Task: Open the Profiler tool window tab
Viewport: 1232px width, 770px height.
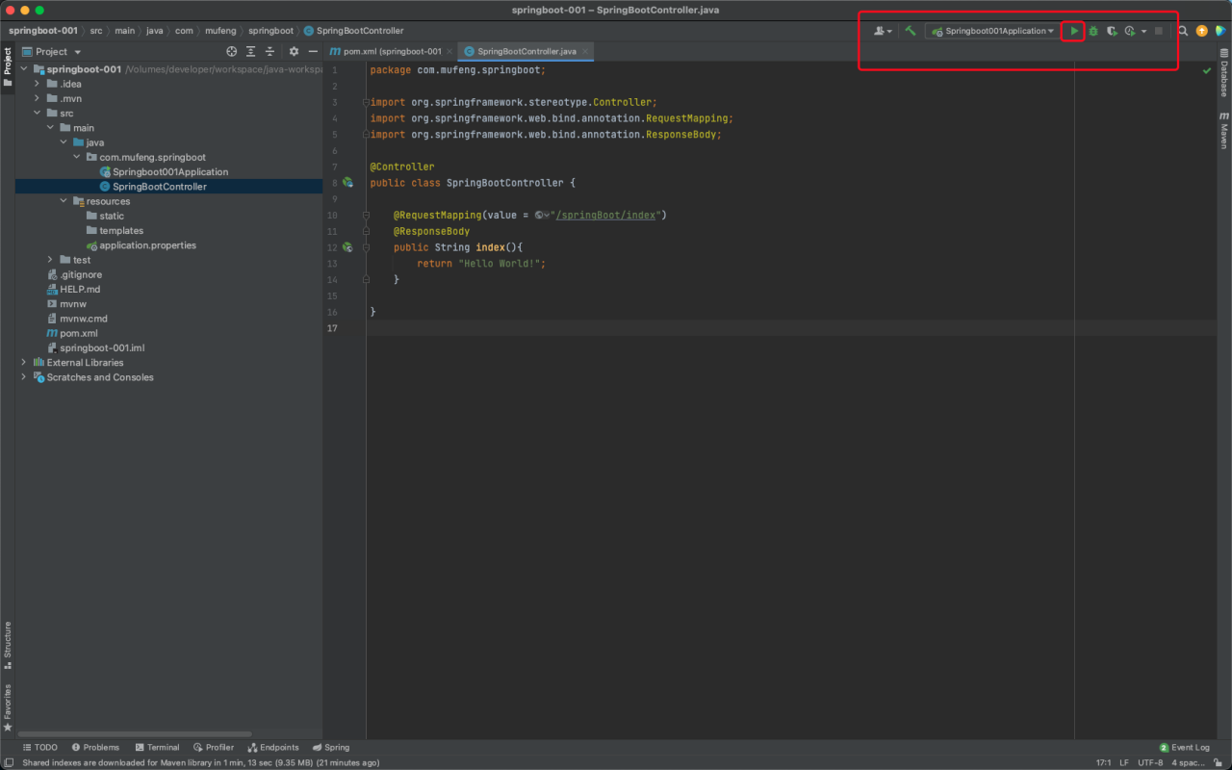Action: (x=214, y=747)
